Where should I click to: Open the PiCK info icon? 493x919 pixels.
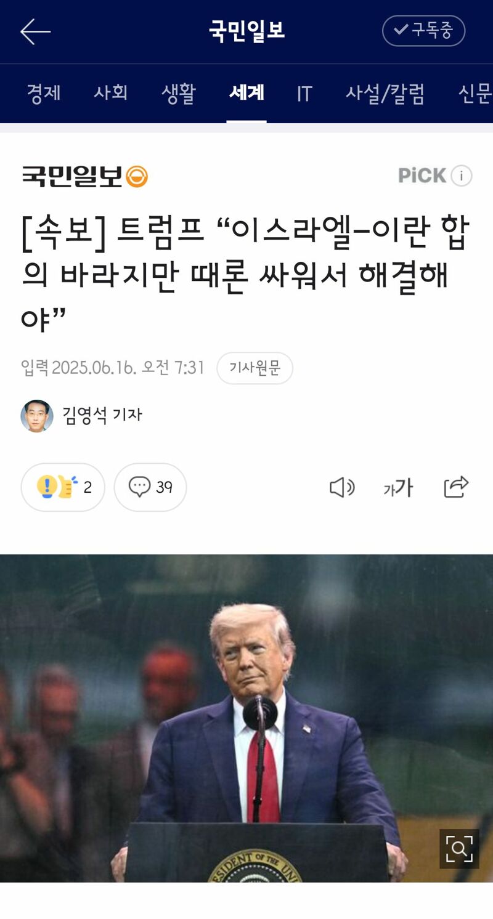click(x=462, y=176)
